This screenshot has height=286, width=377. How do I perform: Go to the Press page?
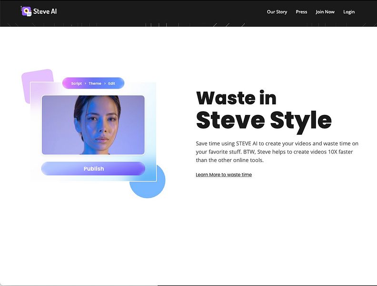click(x=301, y=12)
